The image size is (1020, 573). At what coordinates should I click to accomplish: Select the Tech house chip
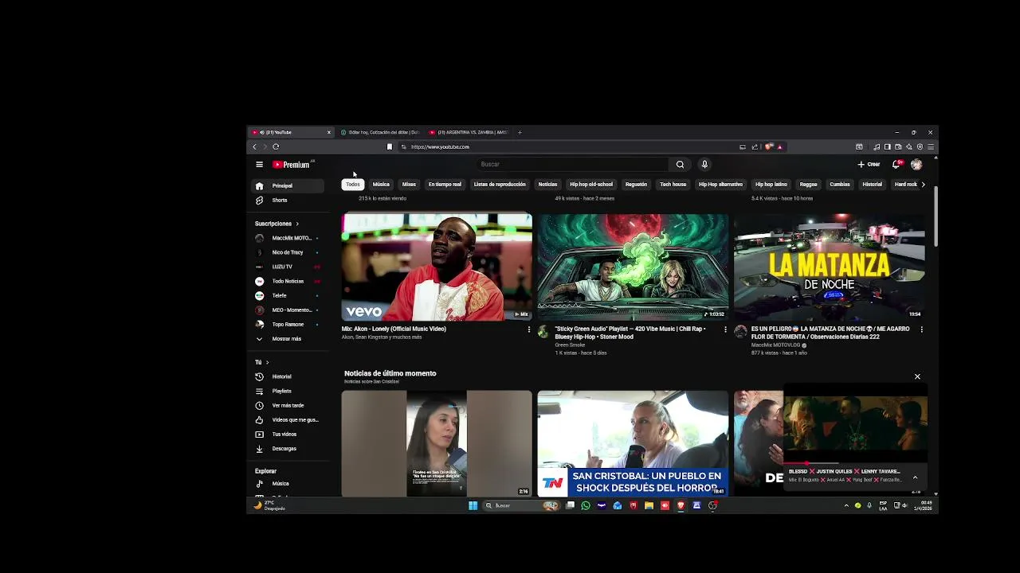click(x=673, y=185)
